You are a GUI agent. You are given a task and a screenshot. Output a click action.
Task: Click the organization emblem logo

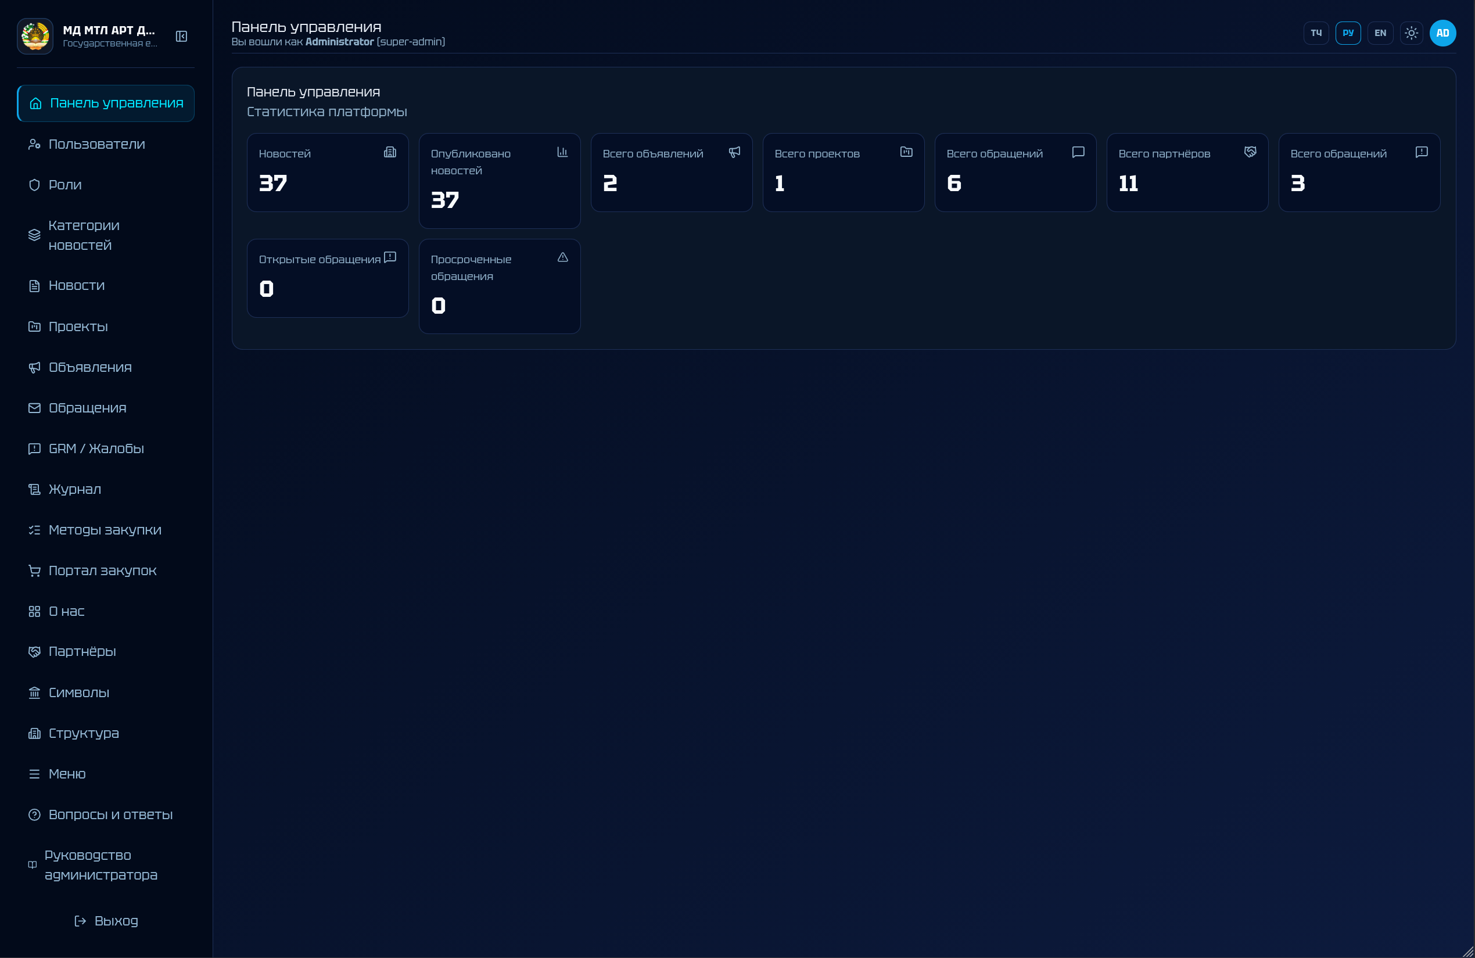(x=35, y=36)
